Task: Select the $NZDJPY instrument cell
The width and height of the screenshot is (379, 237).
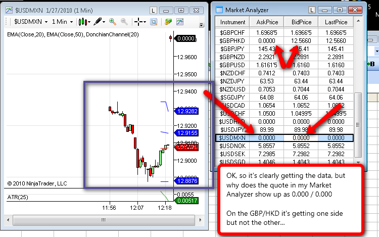Action: (x=232, y=81)
